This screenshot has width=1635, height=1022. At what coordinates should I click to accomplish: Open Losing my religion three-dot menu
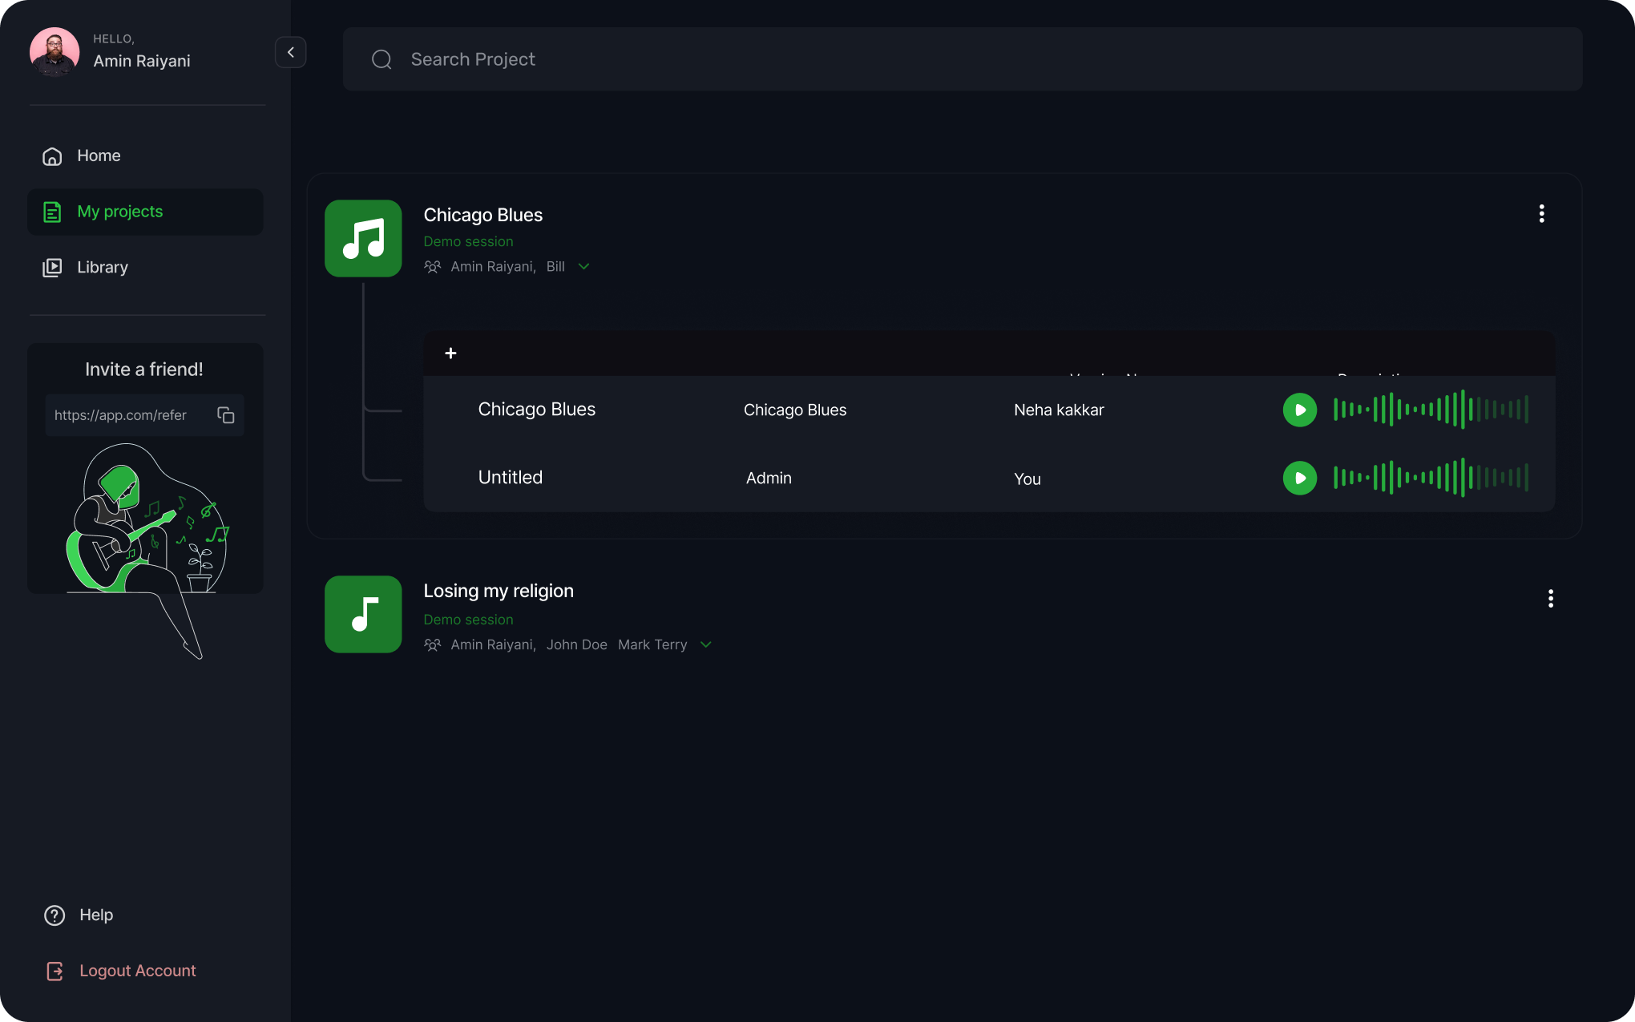1551,599
